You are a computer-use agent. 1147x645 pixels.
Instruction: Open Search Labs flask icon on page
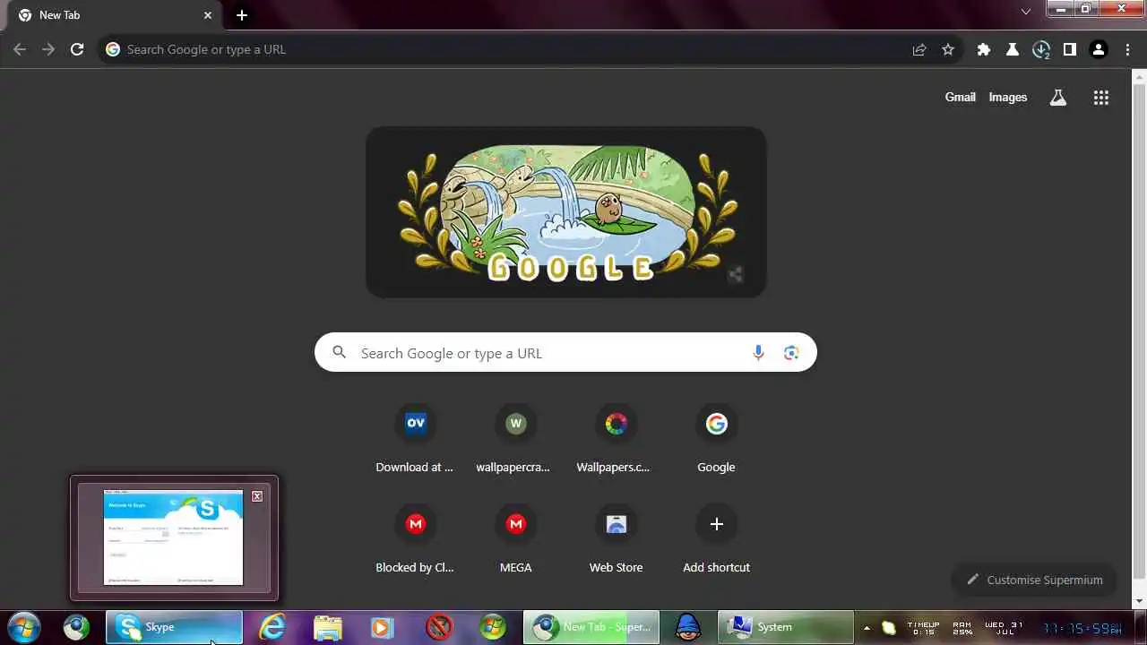[x=1058, y=98]
